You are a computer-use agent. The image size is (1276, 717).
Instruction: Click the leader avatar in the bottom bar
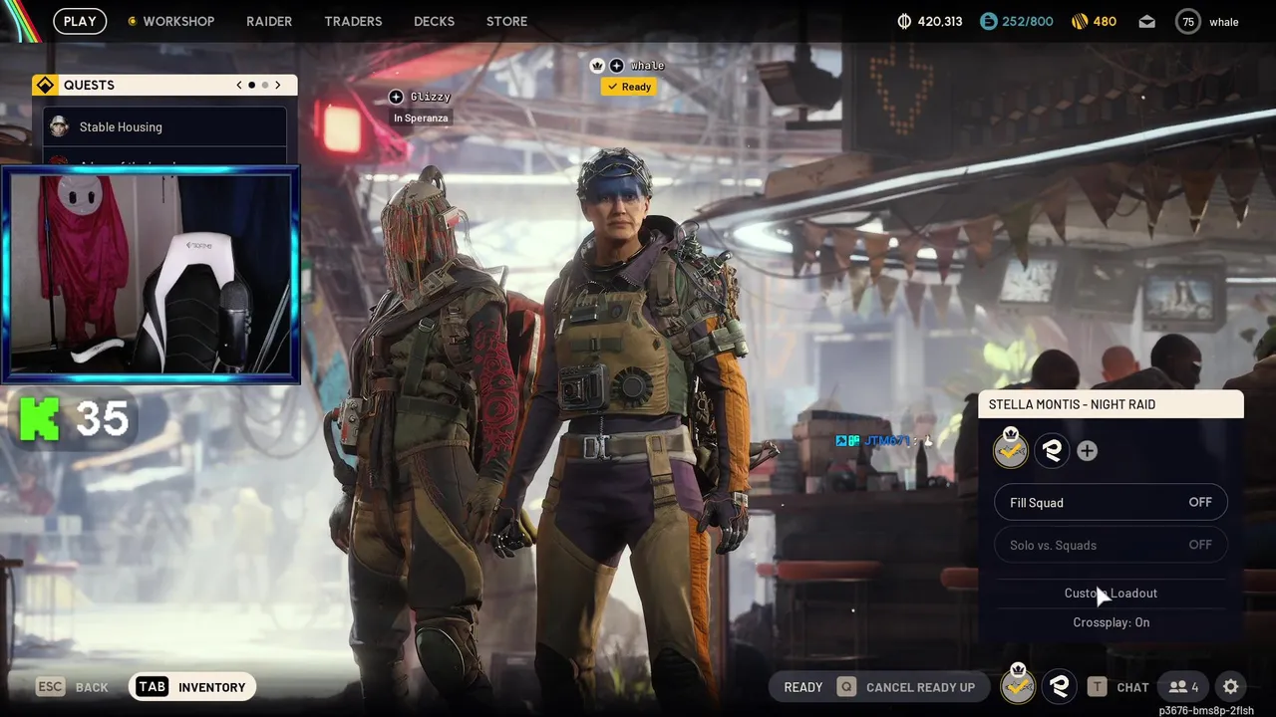(1017, 684)
